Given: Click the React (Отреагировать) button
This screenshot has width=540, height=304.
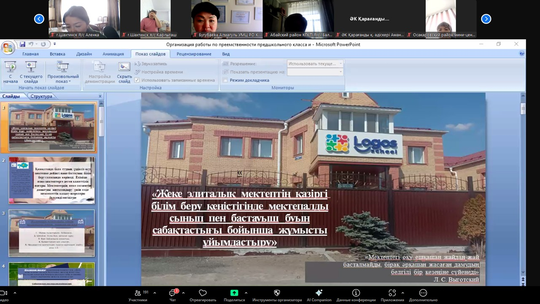Looking at the screenshot, I should point(202,295).
